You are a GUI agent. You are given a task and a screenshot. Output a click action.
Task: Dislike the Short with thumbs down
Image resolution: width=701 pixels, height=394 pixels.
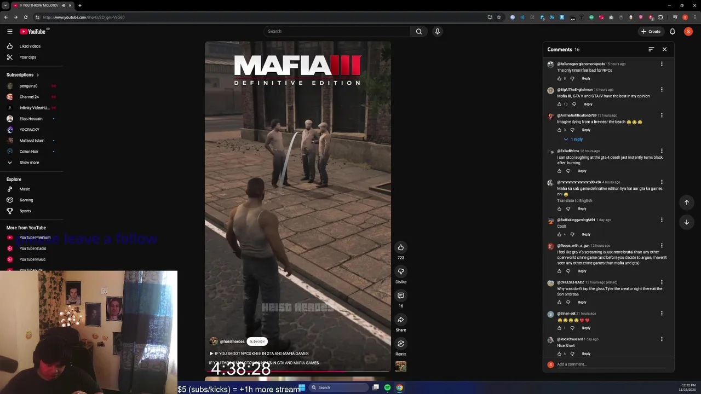tap(401, 271)
